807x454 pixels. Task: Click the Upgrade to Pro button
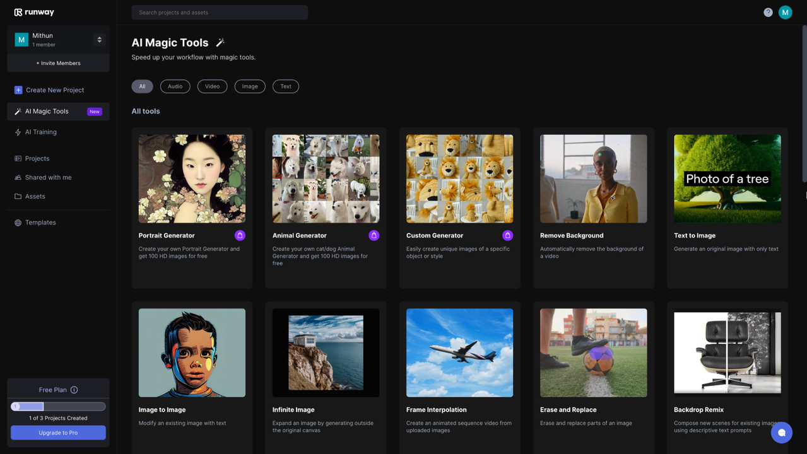pos(58,433)
